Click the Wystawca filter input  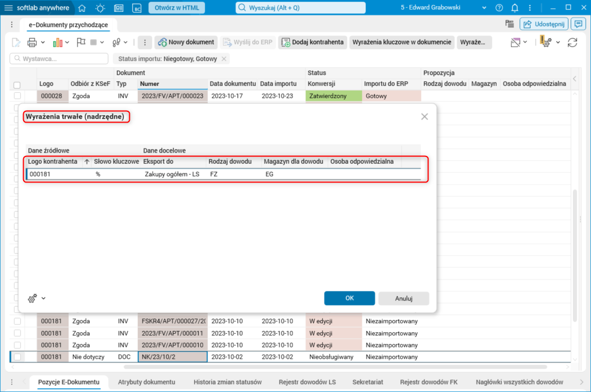[59, 59]
